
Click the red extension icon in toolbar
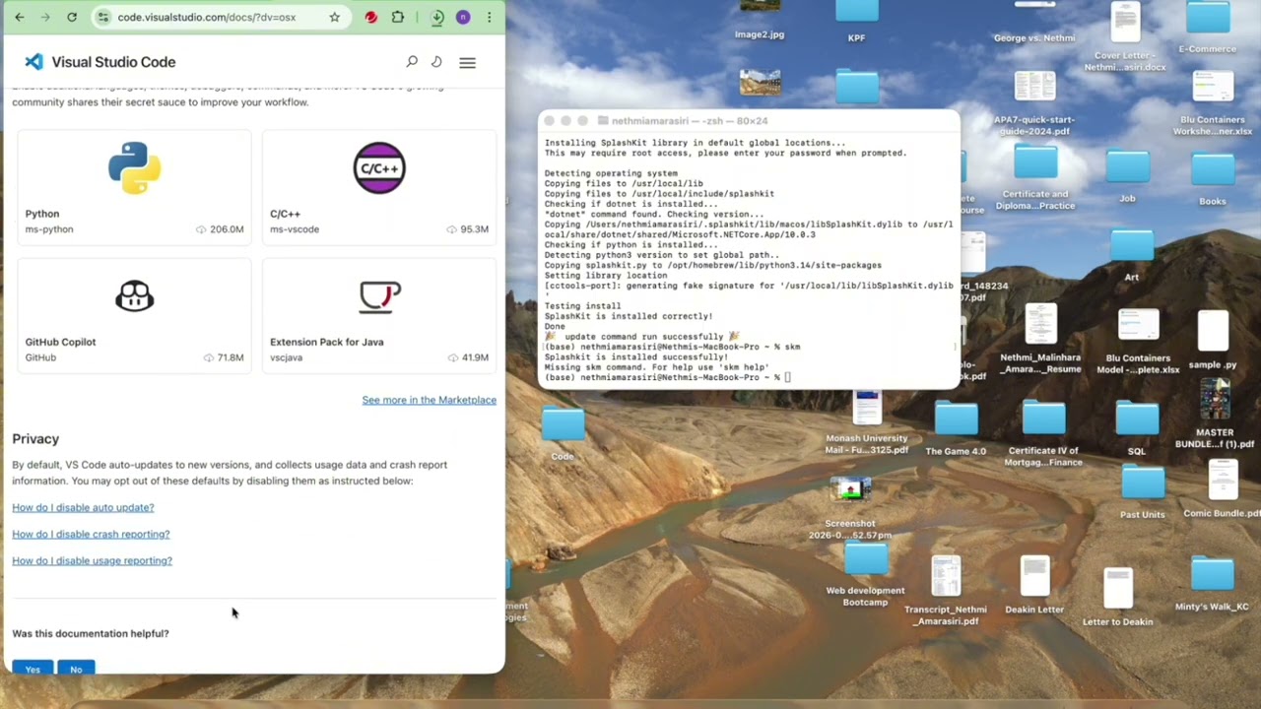pos(370,17)
